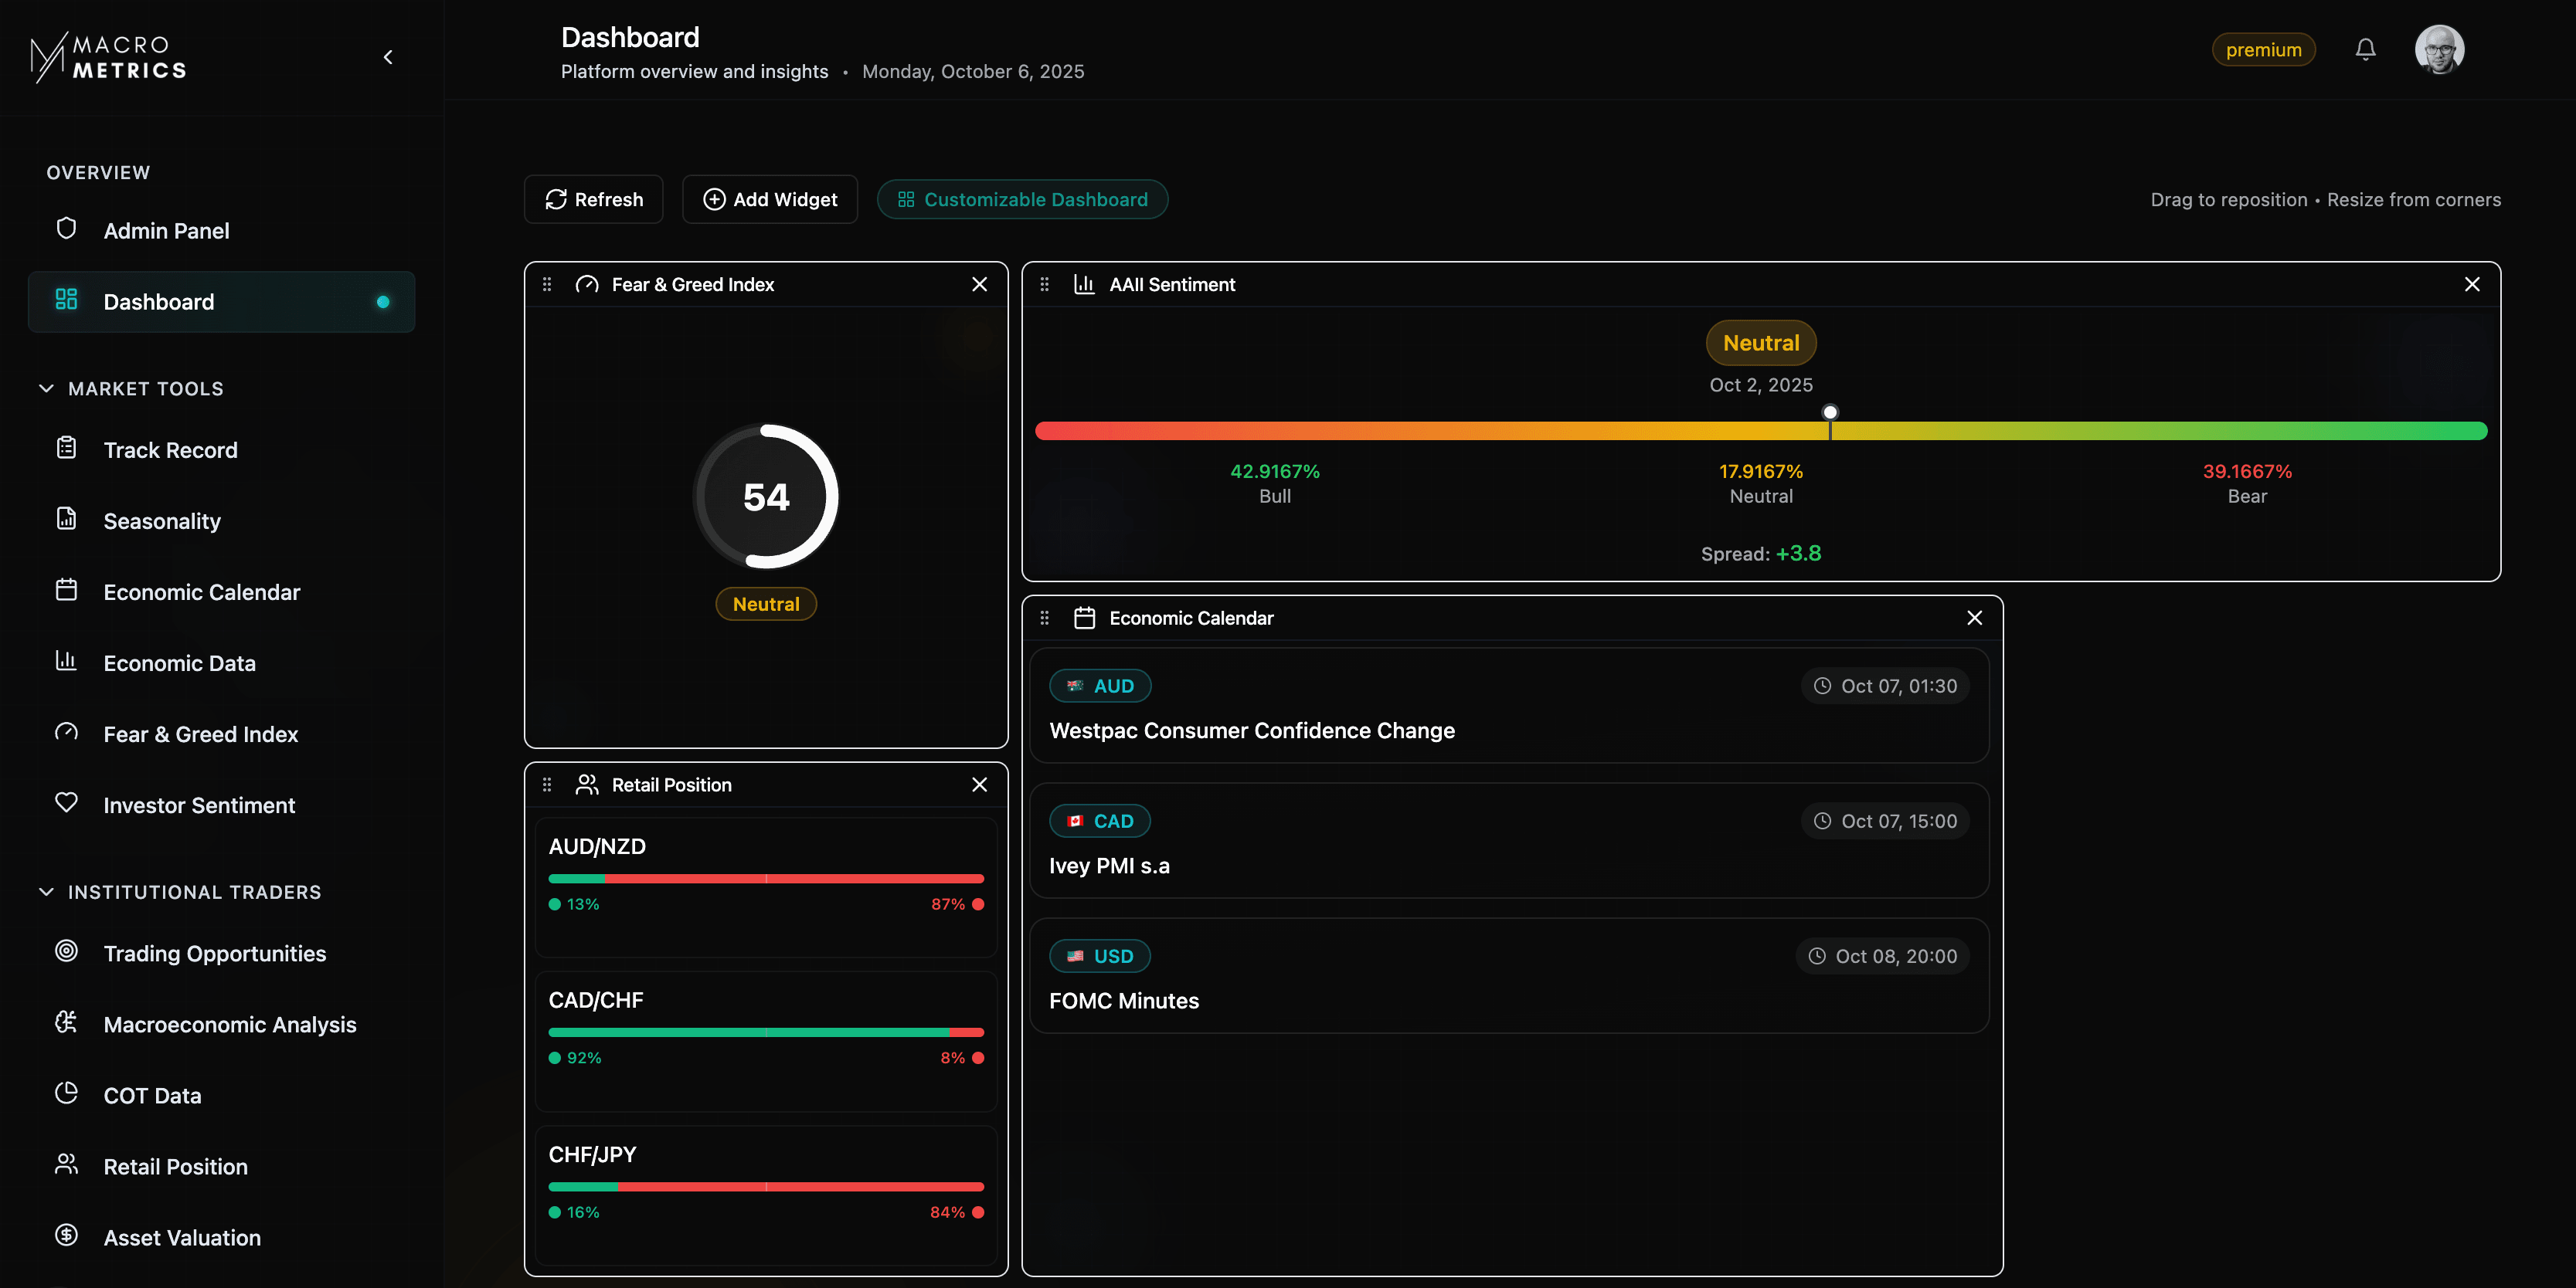This screenshot has height=1288, width=2576.
Task: Click the Investor Sentiment heart icon
Action: pos(66,802)
